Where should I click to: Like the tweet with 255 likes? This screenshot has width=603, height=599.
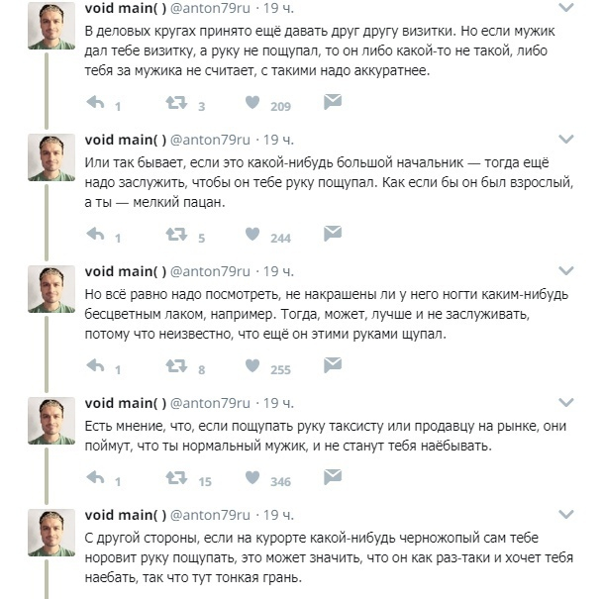click(253, 368)
